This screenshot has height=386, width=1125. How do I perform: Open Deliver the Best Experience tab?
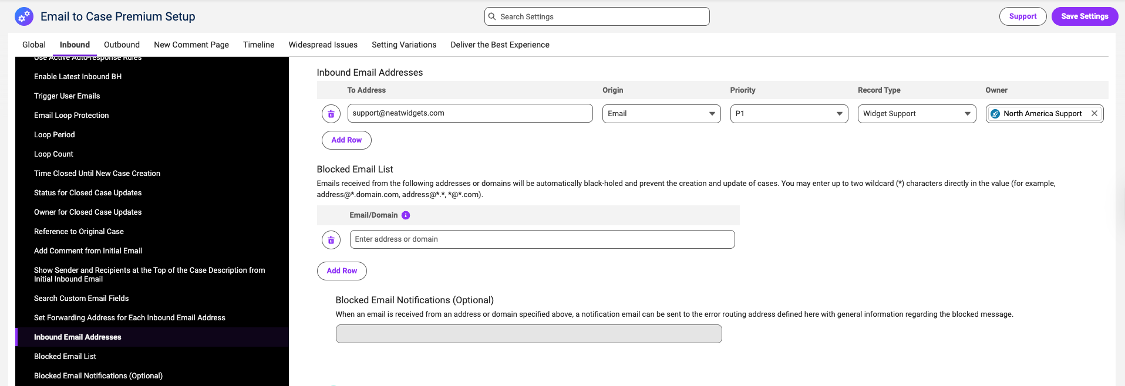point(500,45)
